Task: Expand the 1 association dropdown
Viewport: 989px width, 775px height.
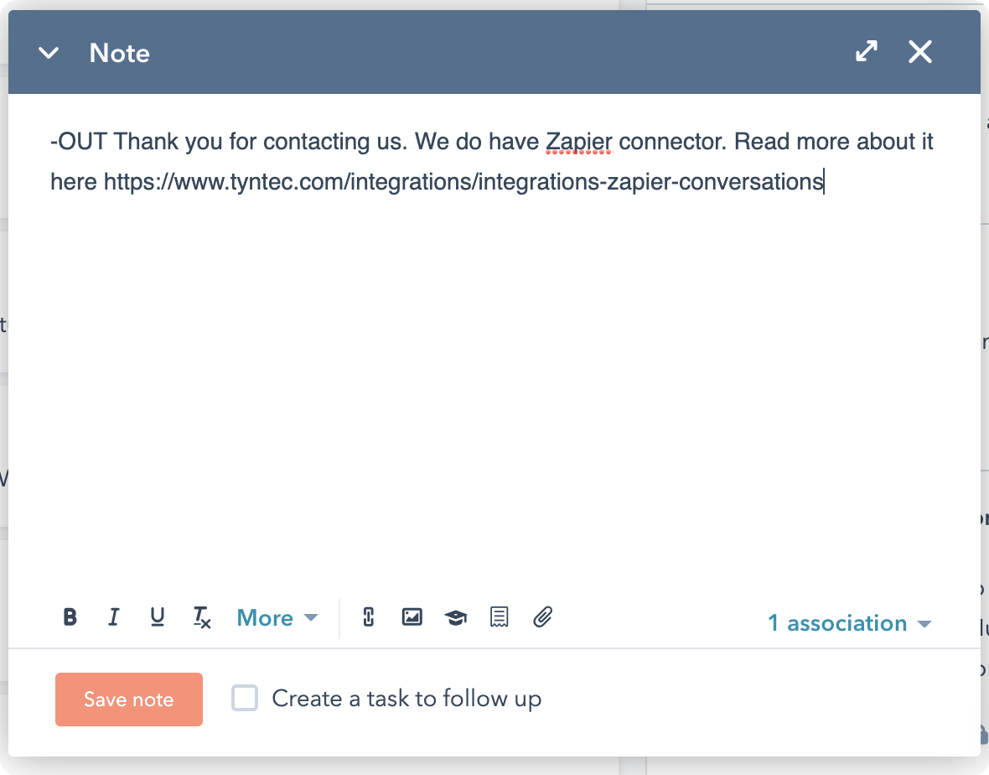Action: tap(849, 623)
